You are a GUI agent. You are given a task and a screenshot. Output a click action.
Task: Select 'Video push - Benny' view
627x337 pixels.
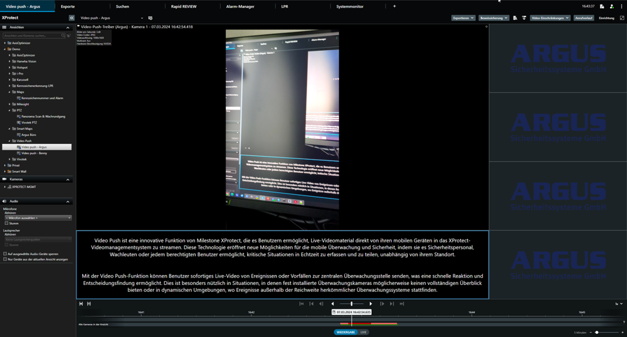click(x=34, y=153)
